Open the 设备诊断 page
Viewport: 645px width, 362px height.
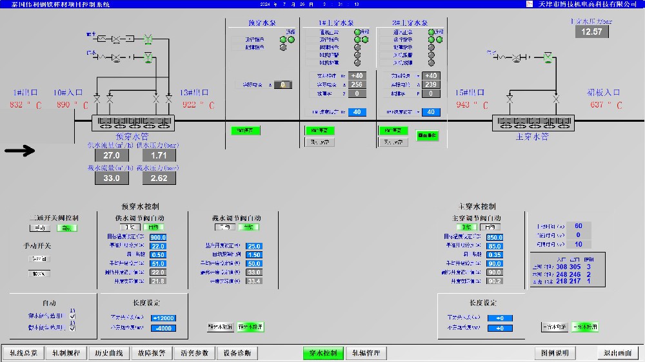[x=237, y=353]
